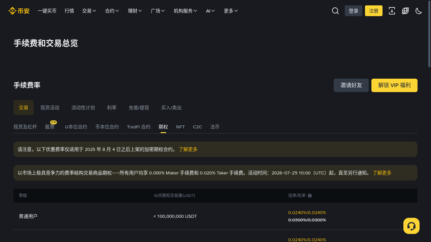Select the 股票 sub-tab

pyautogui.click(x=50, y=127)
